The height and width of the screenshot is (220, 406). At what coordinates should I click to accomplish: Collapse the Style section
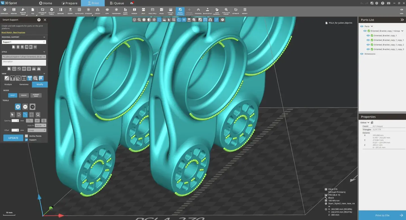[44, 52]
